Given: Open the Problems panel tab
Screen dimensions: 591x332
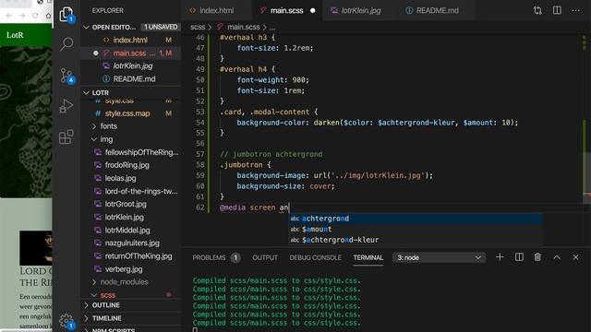Looking at the screenshot, I should pyautogui.click(x=216, y=258).
